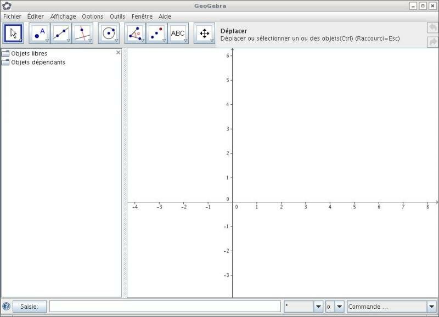Select the Déplacer arrow tool
The image size is (439, 317).
(x=13, y=33)
